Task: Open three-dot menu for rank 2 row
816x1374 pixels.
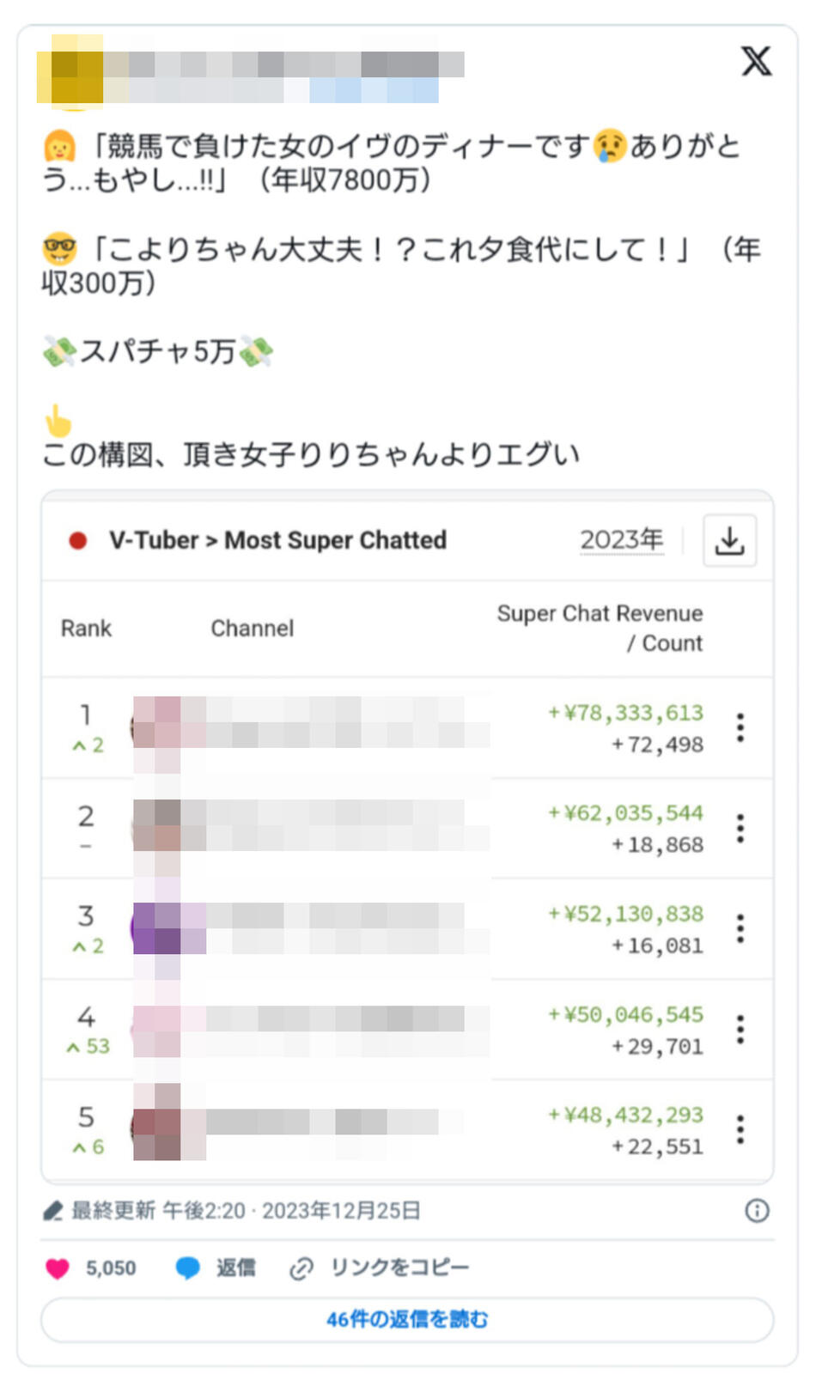Action: (x=740, y=829)
